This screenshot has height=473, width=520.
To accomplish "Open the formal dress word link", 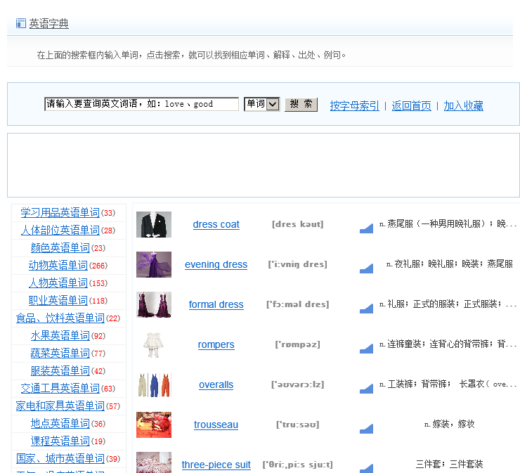I will [216, 305].
